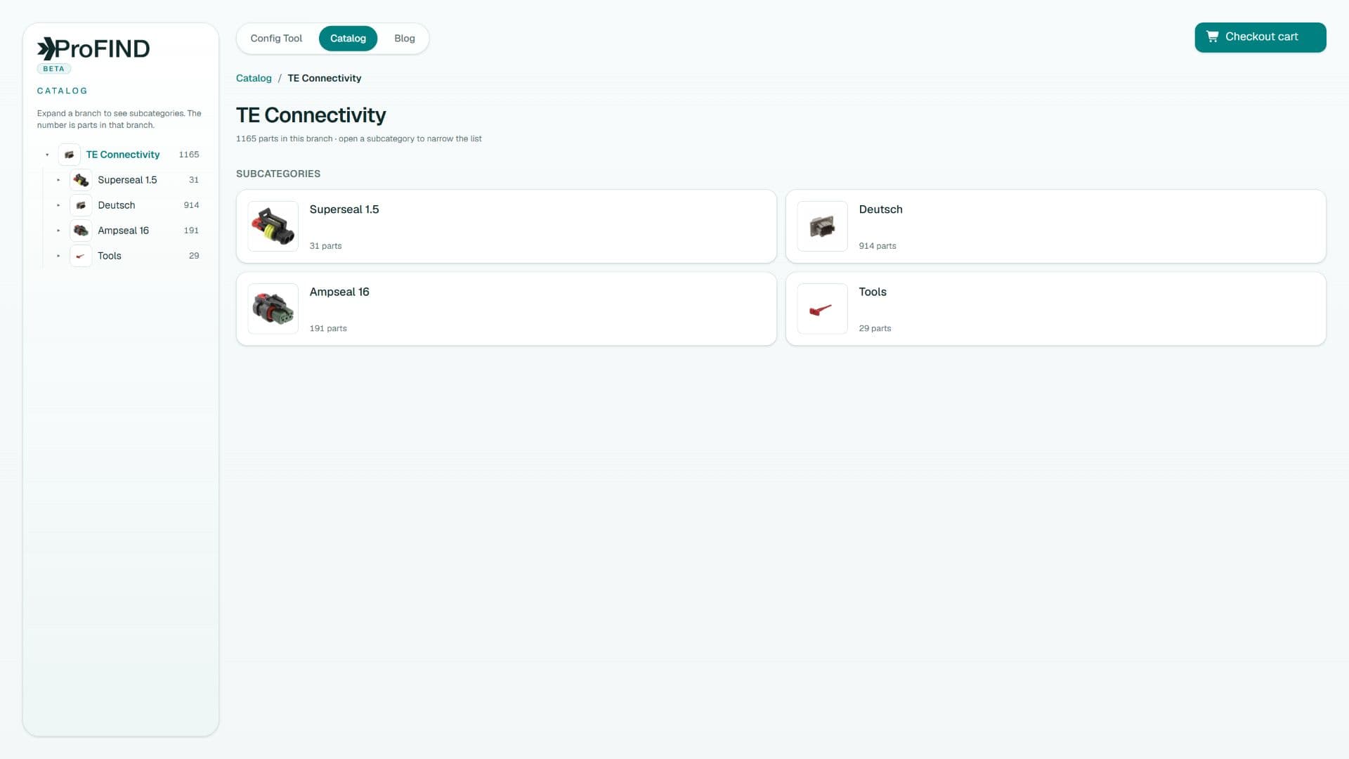Open the Tools card title
The image size is (1349, 759).
point(873,292)
